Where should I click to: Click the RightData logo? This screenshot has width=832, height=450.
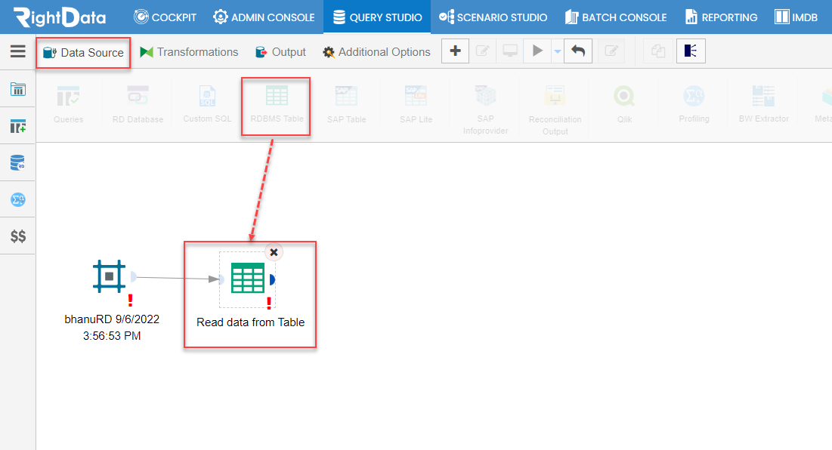[60, 17]
